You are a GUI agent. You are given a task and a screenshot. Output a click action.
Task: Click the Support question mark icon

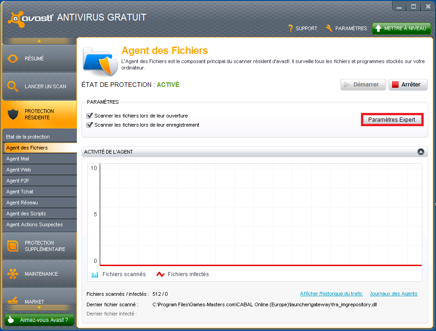[291, 28]
